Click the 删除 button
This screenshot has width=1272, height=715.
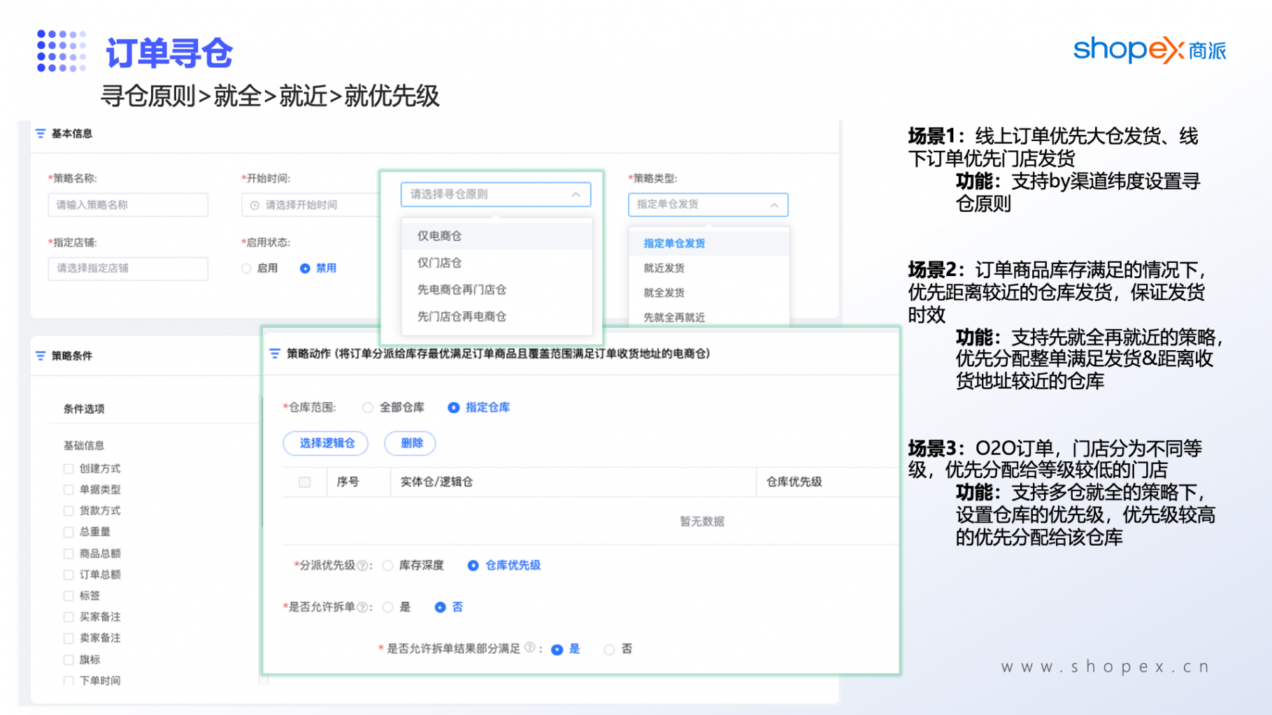coord(411,443)
